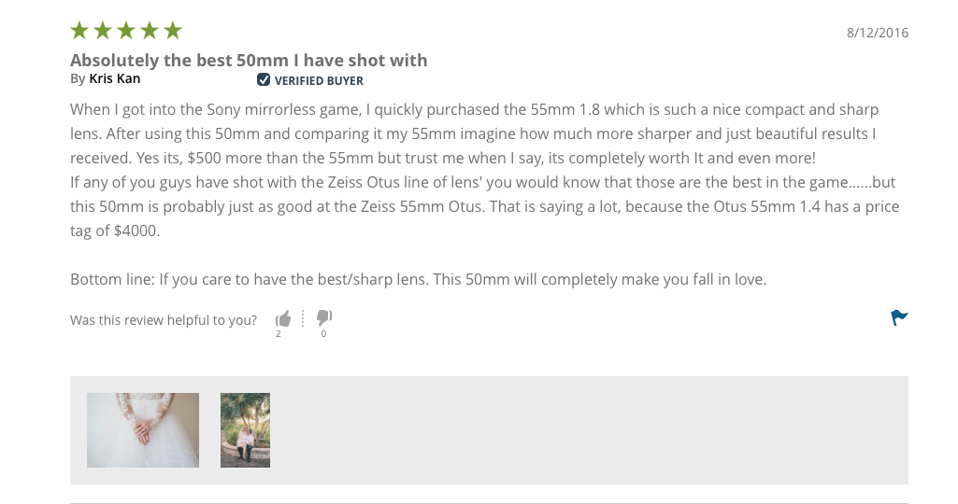Flag this review using the flag icon
The width and height of the screenshot is (958, 504).
[899, 317]
